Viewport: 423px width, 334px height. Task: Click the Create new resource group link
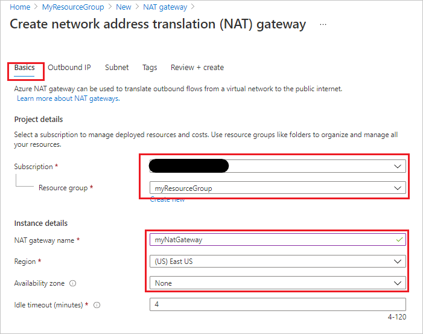[x=167, y=199]
